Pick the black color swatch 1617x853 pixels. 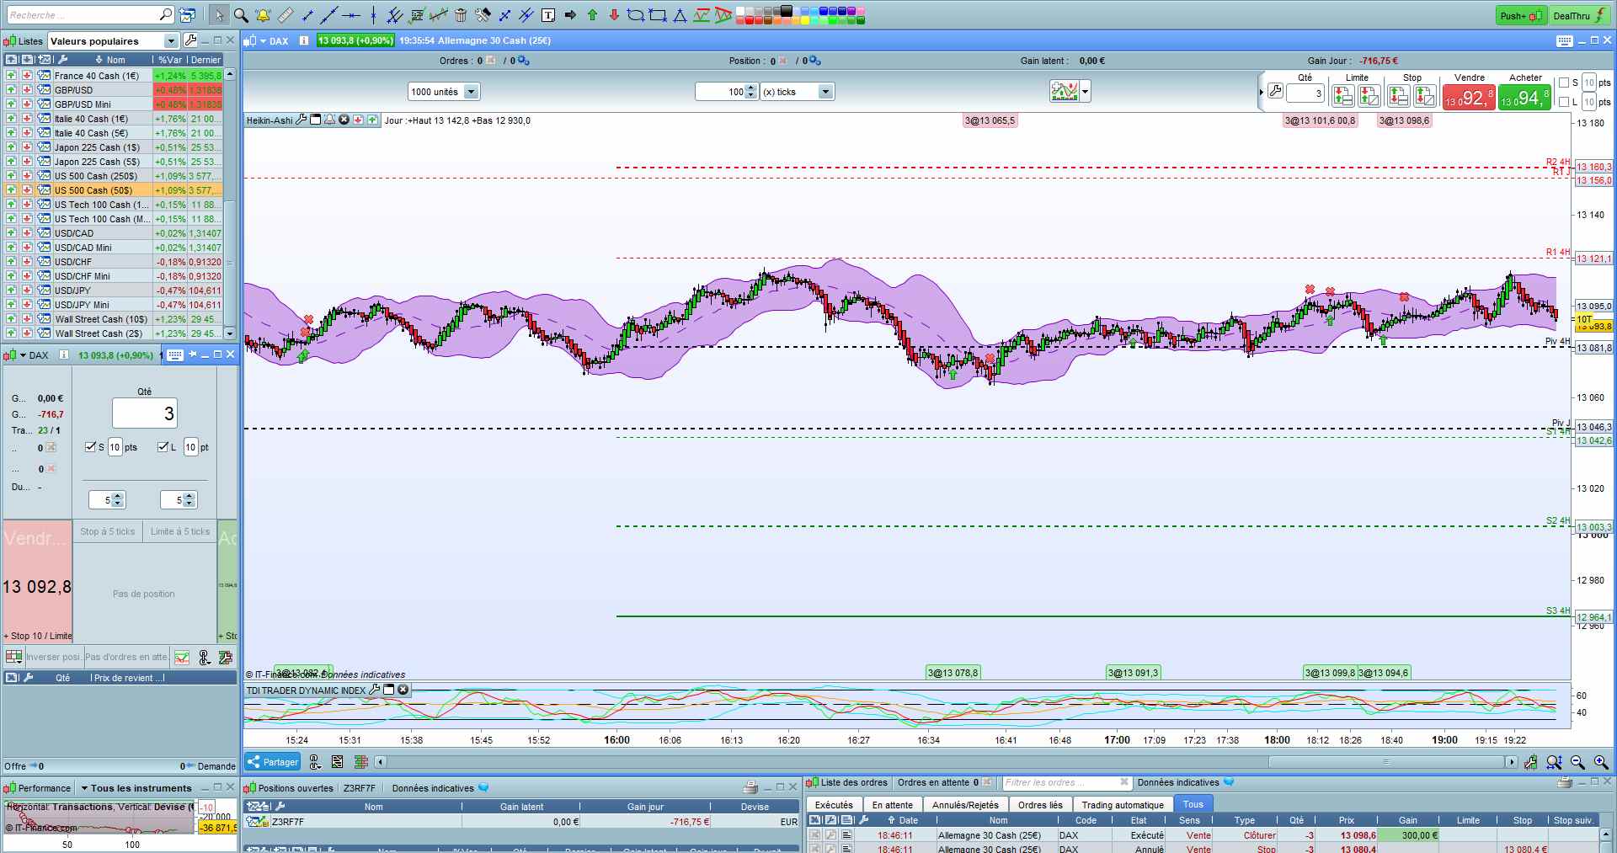(787, 10)
